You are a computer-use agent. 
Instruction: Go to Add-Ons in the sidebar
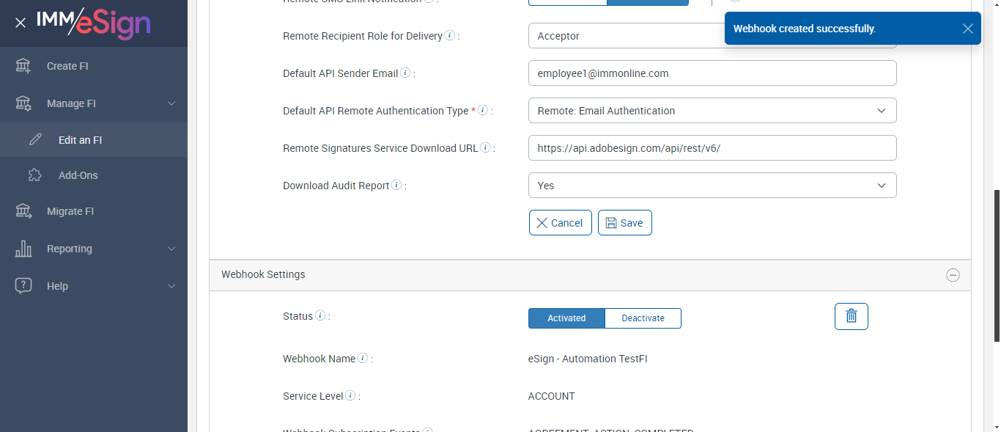point(78,175)
